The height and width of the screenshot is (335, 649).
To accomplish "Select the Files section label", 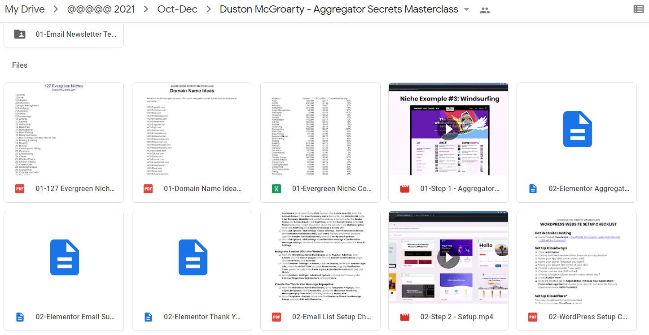I will tap(20, 65).
